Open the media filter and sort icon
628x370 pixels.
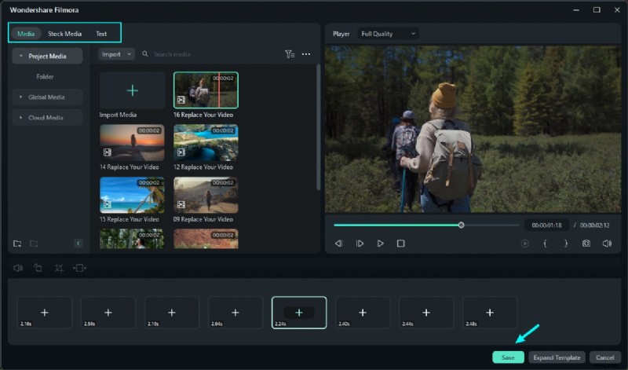(290, 54)
